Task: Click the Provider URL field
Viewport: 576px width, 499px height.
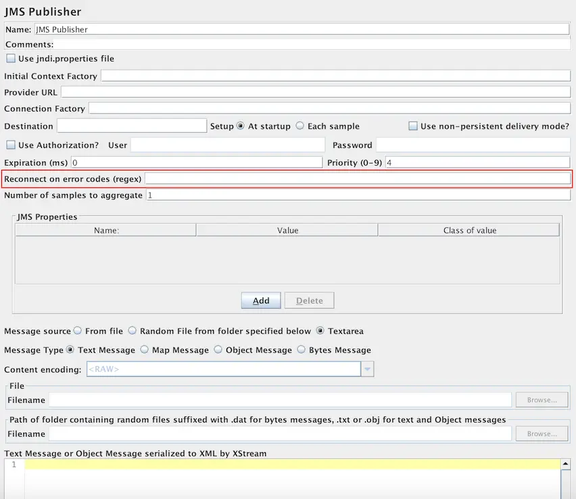Action: click(x=316, y=92)
